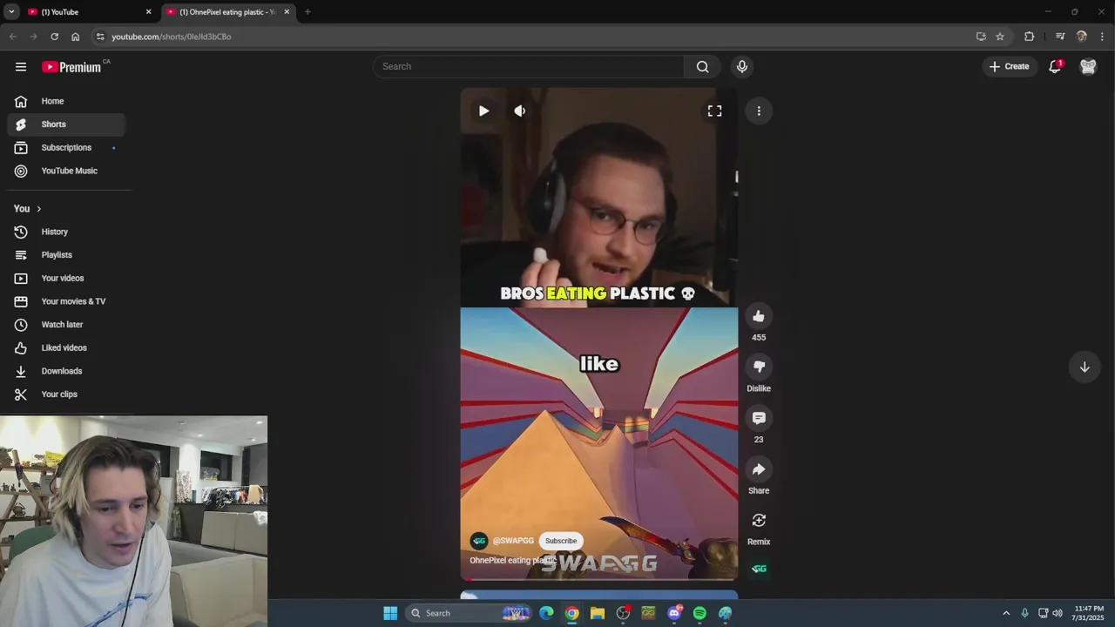Open a new browser tab
This screenshot has width=1115, height=627.
click(x=307, y=12)
